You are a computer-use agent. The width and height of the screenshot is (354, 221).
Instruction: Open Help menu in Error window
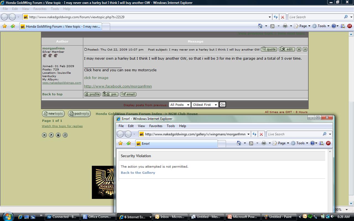183,126
